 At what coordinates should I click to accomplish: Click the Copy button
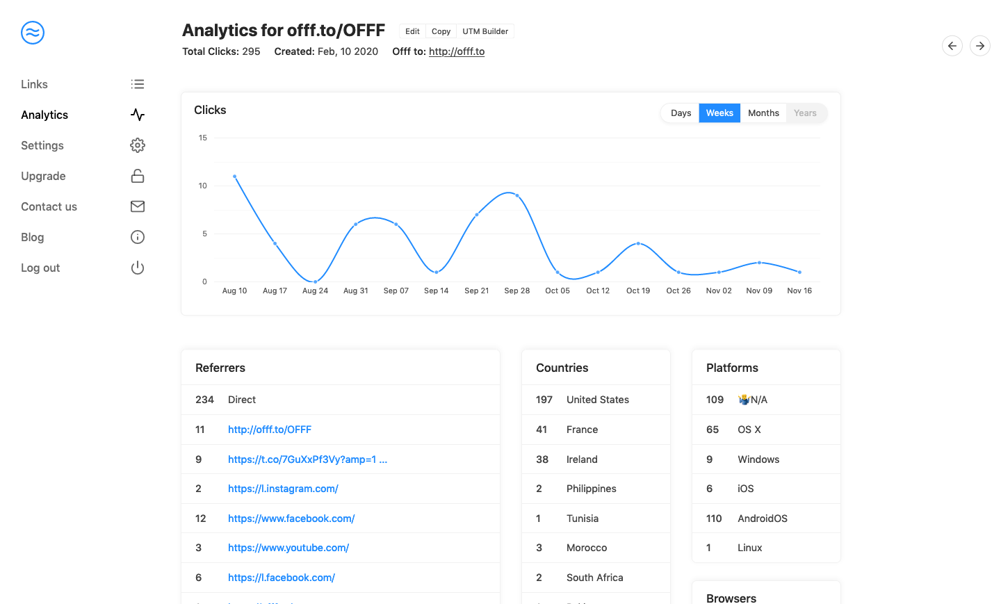point(441,31)
